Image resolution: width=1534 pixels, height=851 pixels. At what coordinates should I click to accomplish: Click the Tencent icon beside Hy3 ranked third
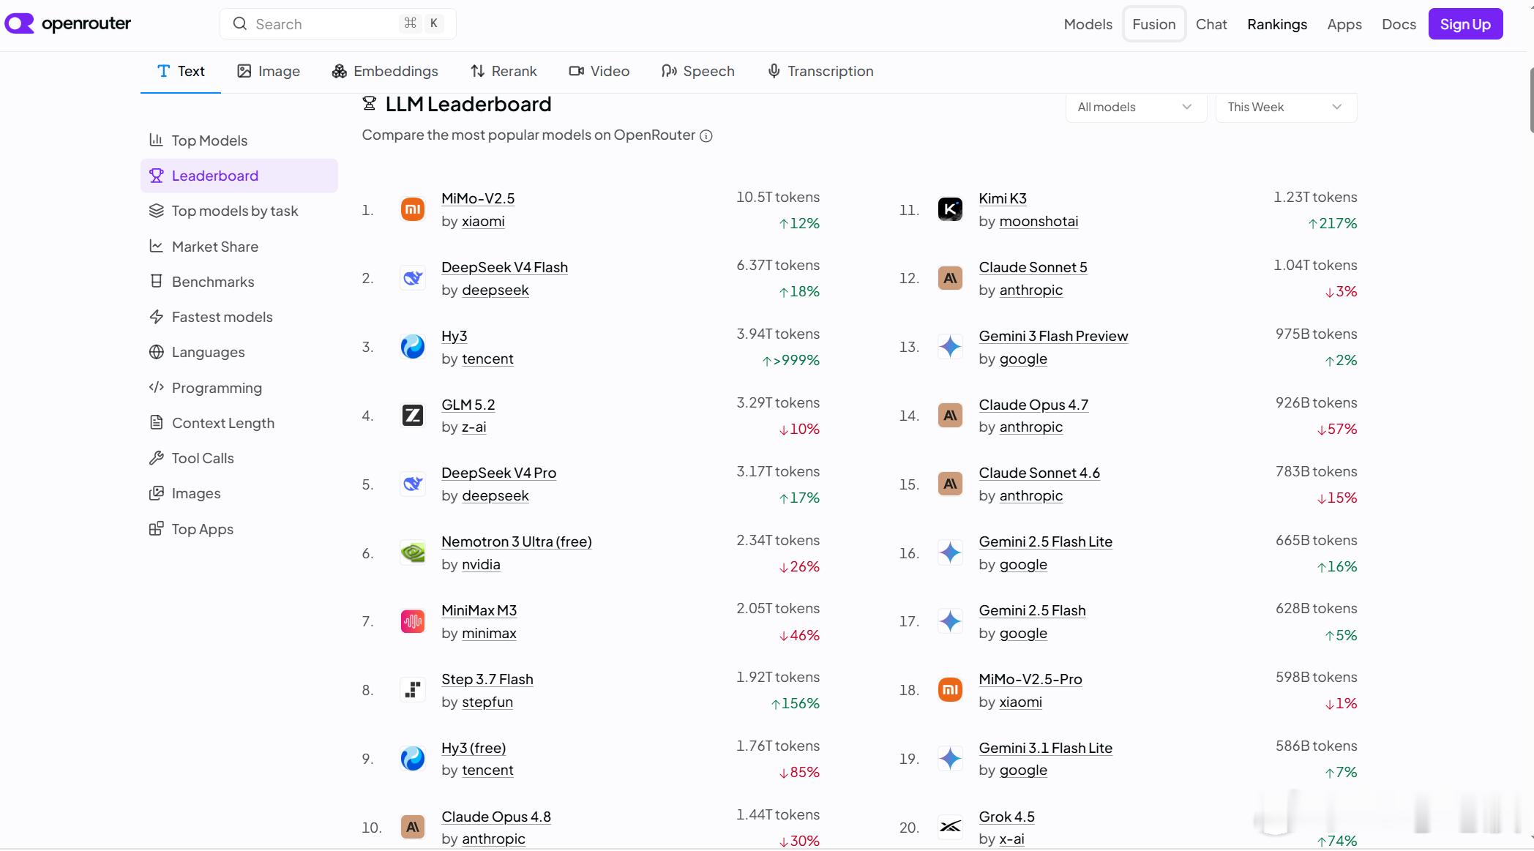(413, 347)
